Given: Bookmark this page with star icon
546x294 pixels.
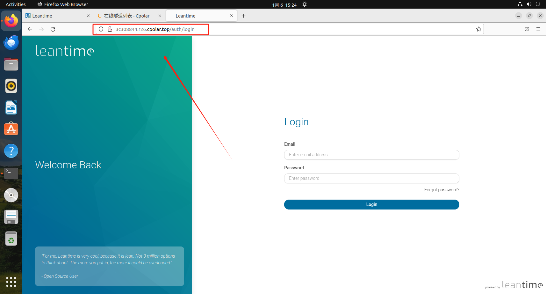Looking at the screenshot, I should point(478,29).
